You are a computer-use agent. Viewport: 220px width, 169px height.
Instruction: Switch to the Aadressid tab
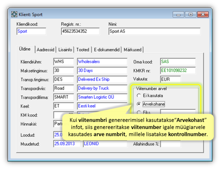45,50
